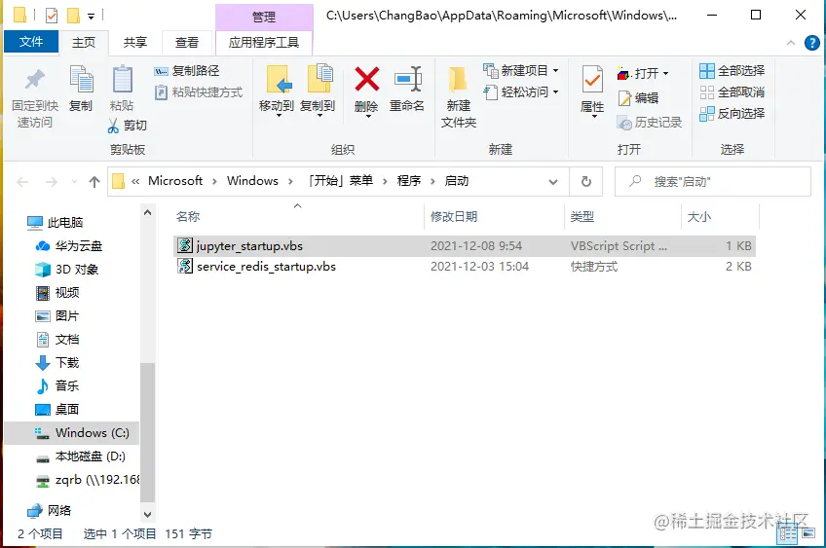Open the Easy access (轻松访问) dropdown
This screenshot has width=826, height=548.
pyautogui.click(x=521, y=92)
